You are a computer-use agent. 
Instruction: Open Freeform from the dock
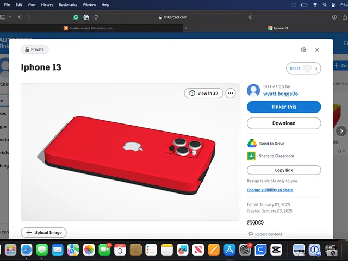[183, 250]
